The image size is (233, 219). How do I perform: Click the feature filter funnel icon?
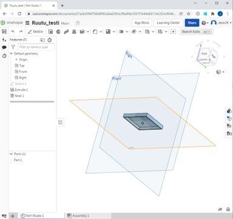point(13,47)
